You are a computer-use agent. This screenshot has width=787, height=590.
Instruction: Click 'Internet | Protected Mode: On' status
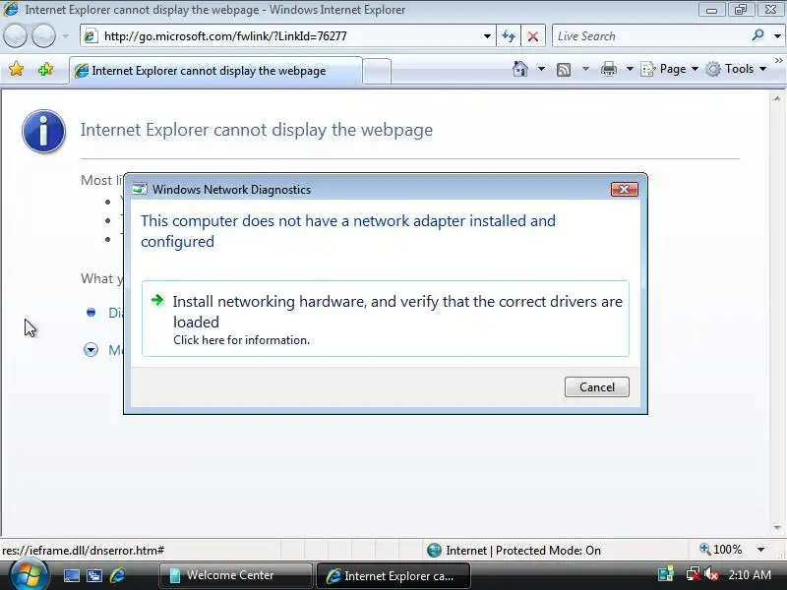pyautogui.click(x=513, y=551)
